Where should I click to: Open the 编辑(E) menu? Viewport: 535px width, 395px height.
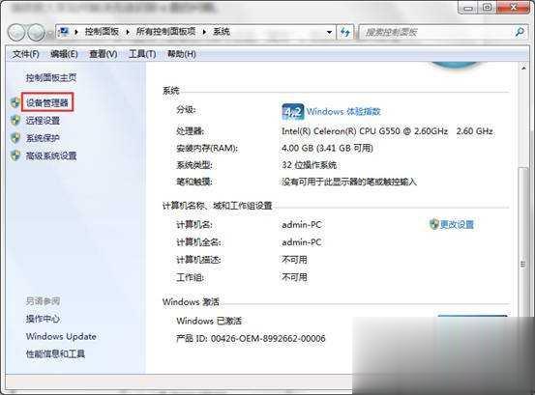(64, 54)
